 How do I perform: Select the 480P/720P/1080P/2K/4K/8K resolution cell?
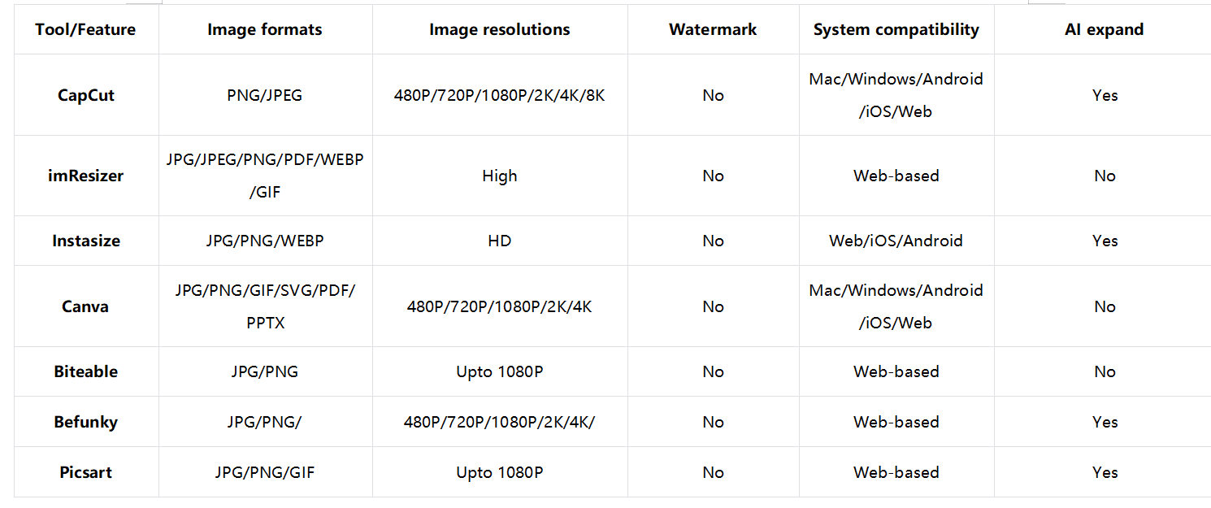[x=500, y=95]
